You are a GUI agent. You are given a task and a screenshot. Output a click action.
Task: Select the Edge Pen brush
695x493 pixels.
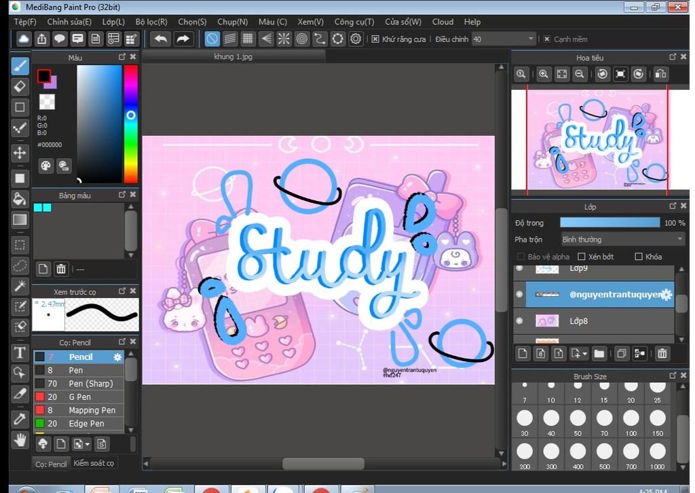click(x=79, y=423)
